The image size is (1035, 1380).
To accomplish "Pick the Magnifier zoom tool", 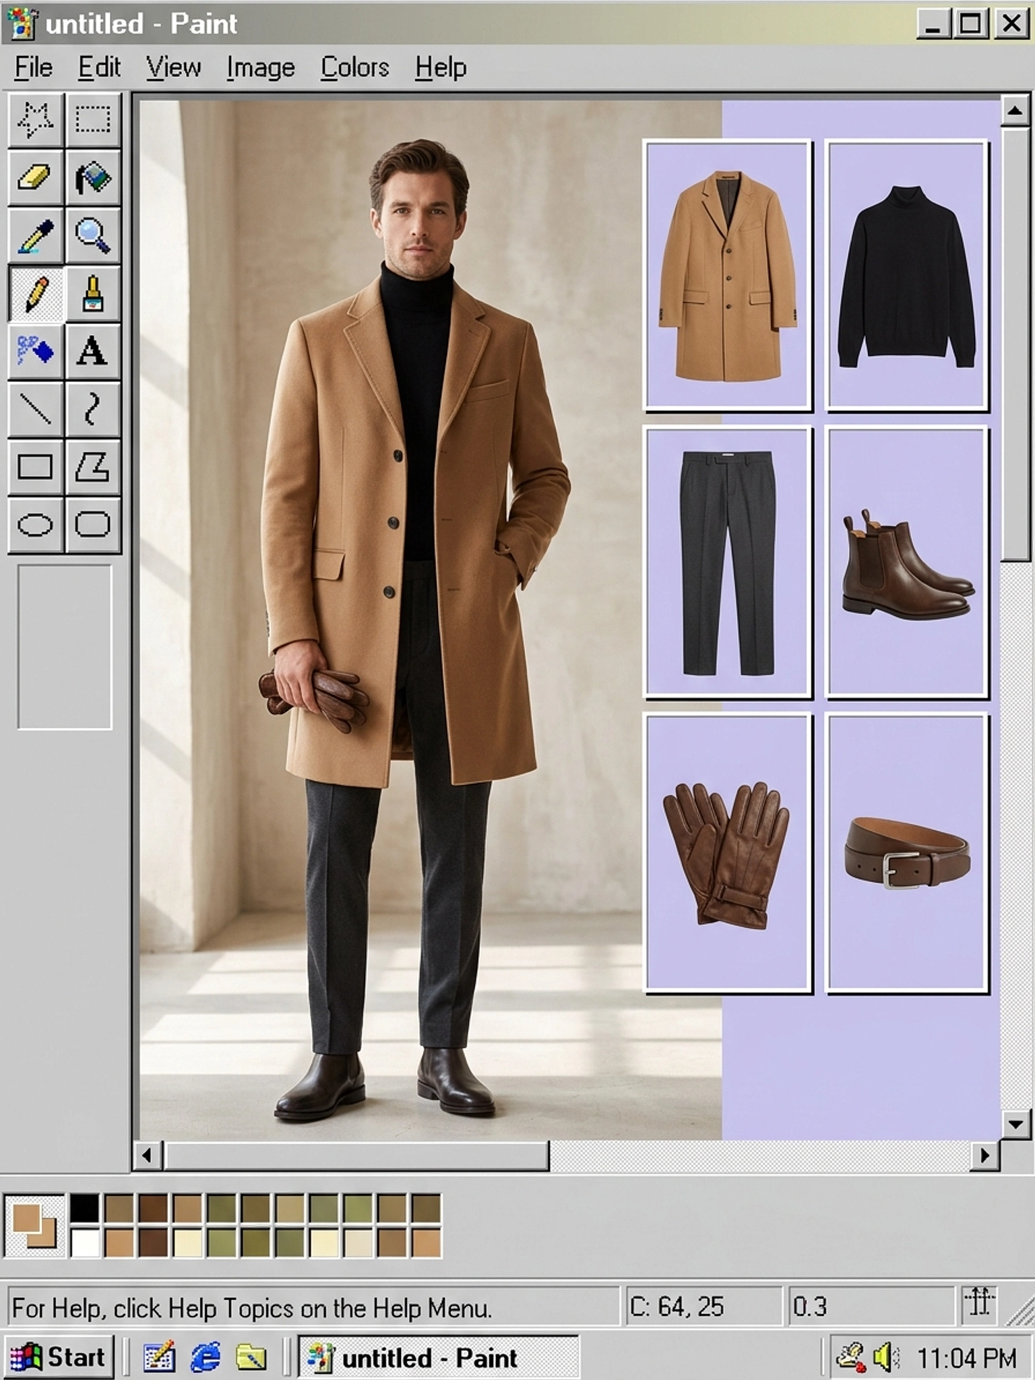I will (x=93, y=236).
